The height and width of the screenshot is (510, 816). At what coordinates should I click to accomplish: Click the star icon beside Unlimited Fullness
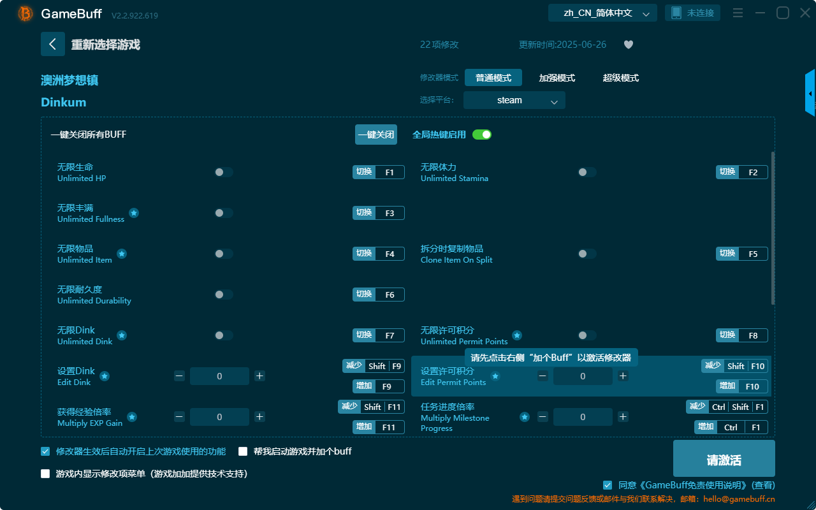tap(134, 213)
